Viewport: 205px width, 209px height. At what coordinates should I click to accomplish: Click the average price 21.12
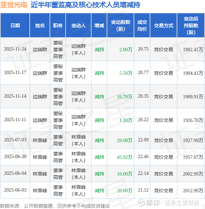pyautogui.click(x=143, y=190)
